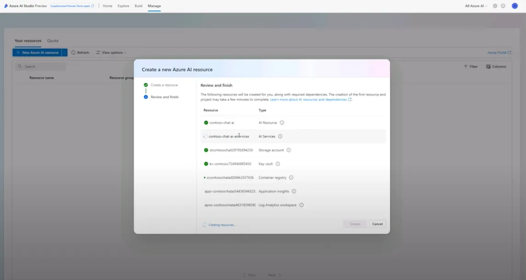526x280 pixels.
Task: Open the View options dropdown
Action: (x=111, y=52)
